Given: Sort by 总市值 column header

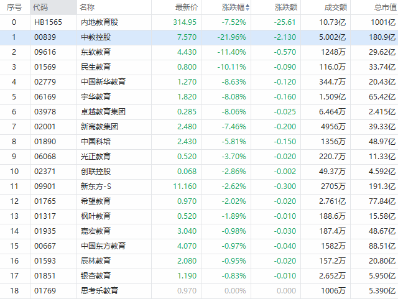Looking at the screenshot, I should click(x=386, y=7).
